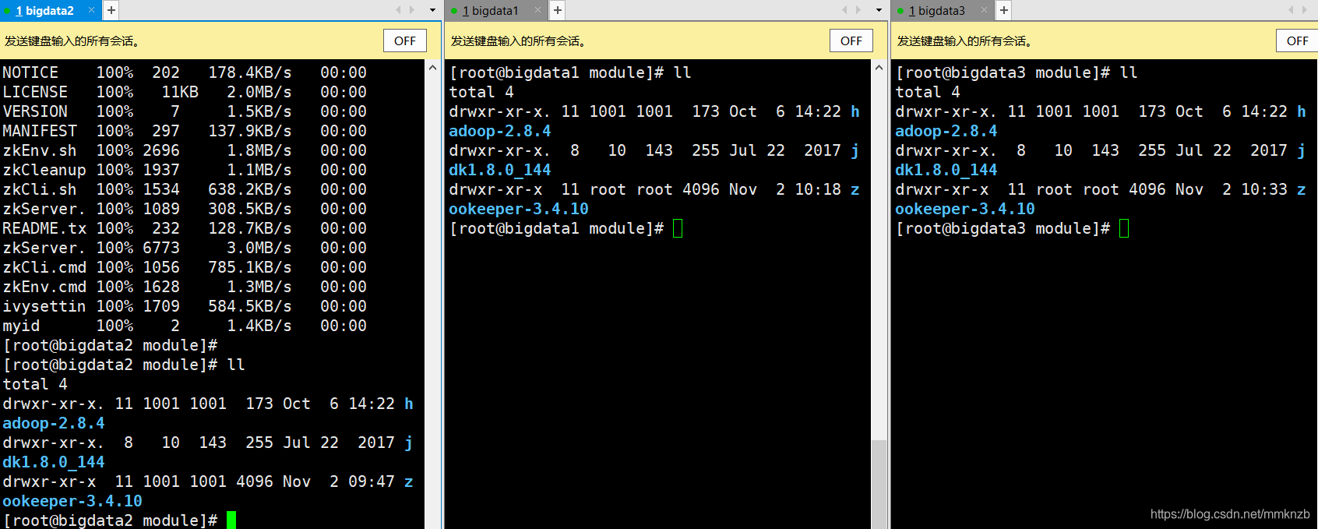Click the zkCleanup transfer line

click(185, 170)
